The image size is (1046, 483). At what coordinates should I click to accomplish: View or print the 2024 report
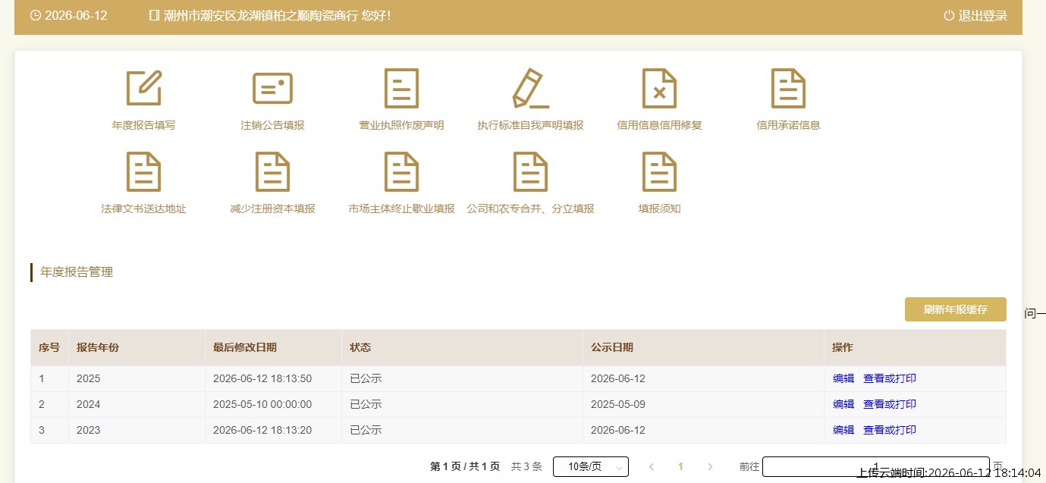click(890, 404)
